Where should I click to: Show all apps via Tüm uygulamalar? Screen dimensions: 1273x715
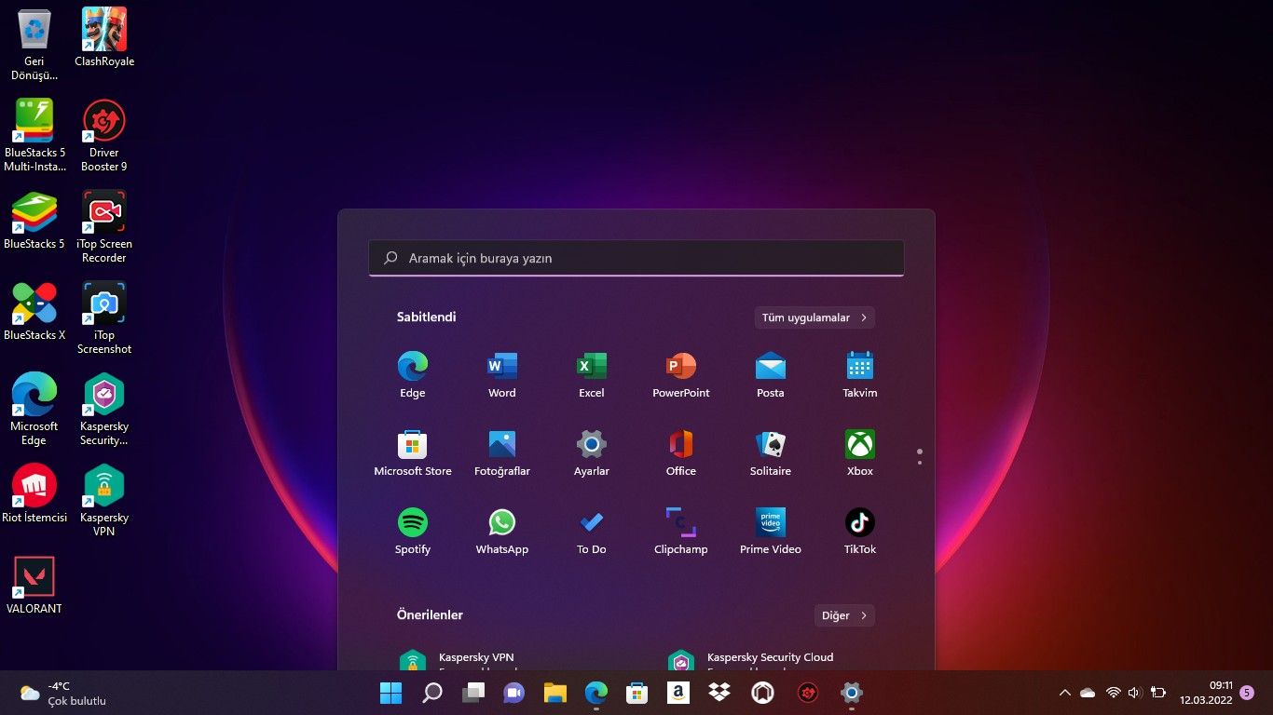(x=814, y=317)
